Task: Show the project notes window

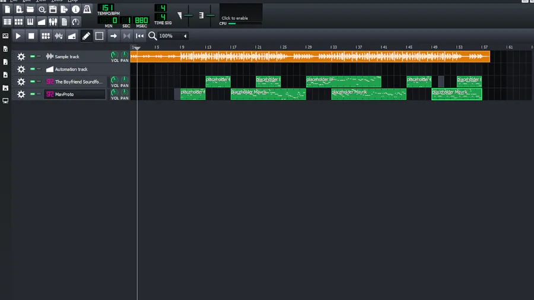Action: pyautogui.click(x=64, y=22)
